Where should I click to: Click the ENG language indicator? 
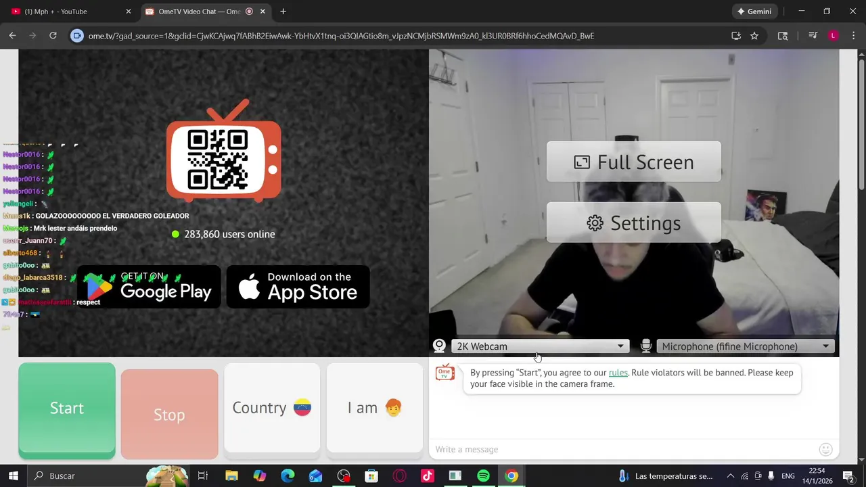(x=788, y=476)
